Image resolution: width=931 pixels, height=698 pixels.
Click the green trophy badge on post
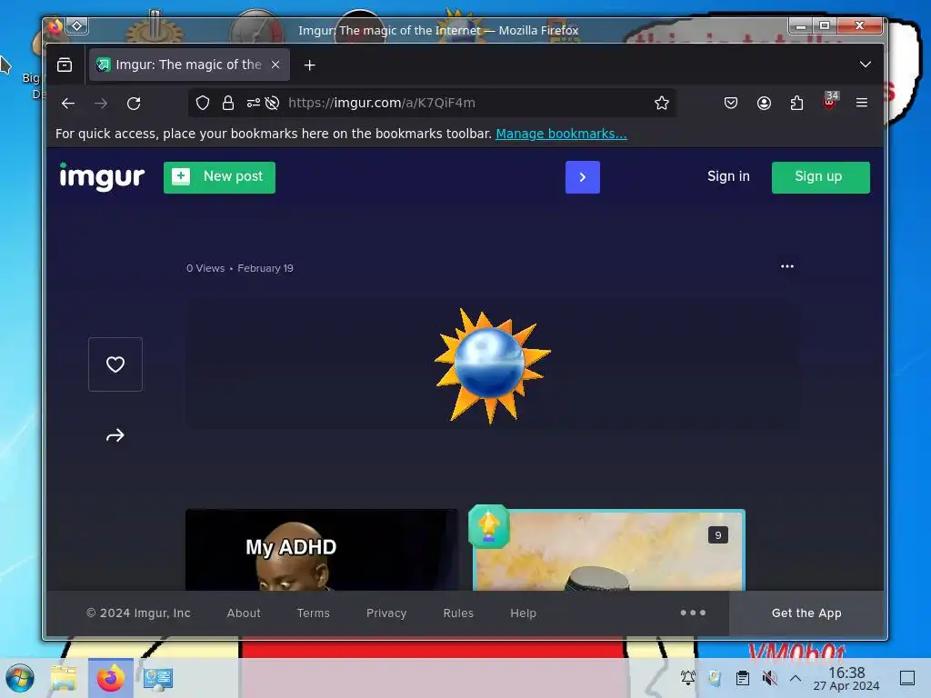(x=488, y=526)
